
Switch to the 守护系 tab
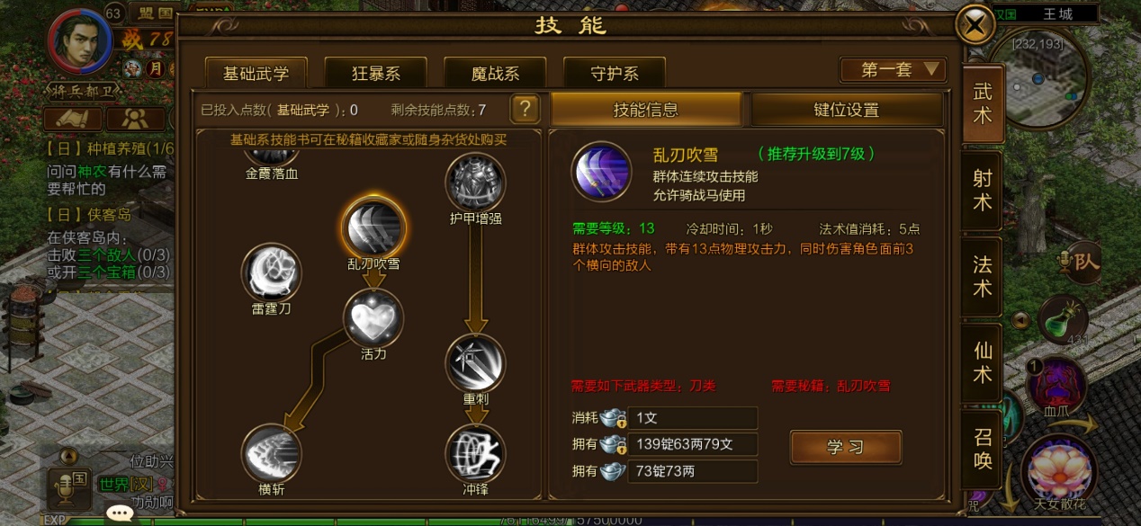click(615, 74)
